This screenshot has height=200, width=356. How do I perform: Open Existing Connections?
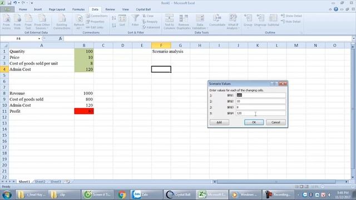click(62, 22)
